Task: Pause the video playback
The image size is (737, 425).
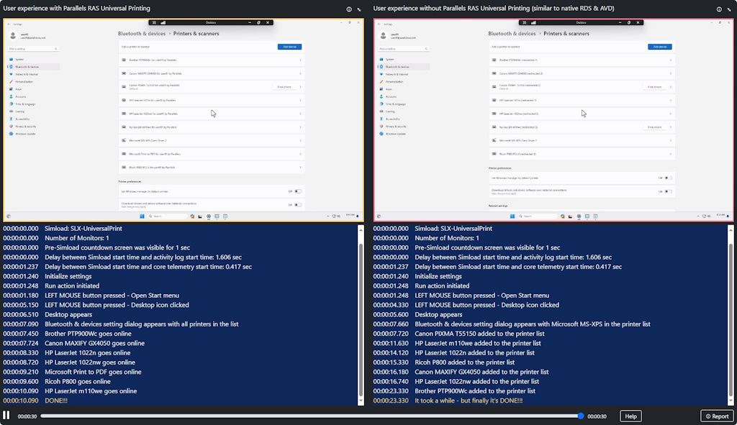Action: 6,416
